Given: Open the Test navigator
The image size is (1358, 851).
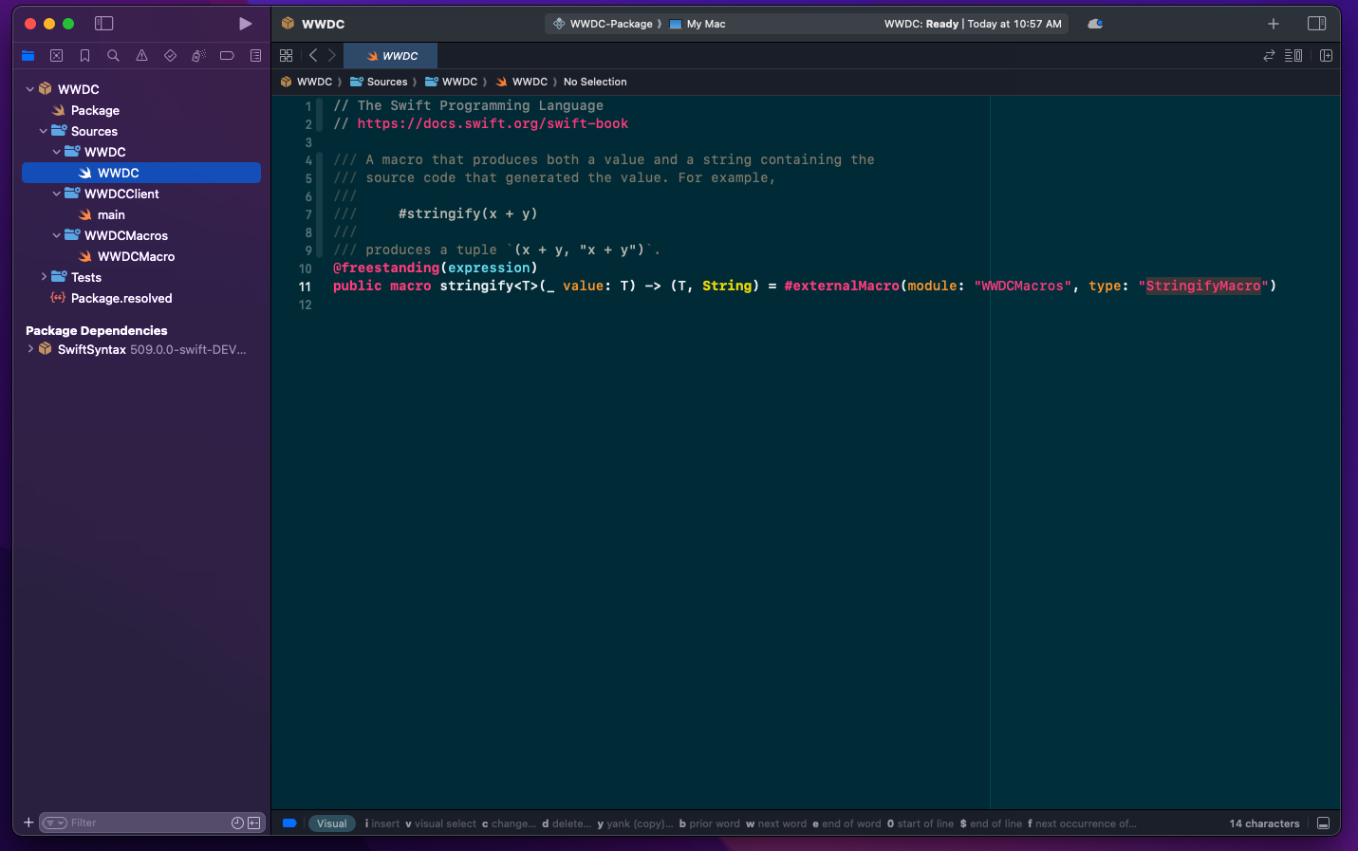Looking at the screenshot, I should (x=170, y=56).
